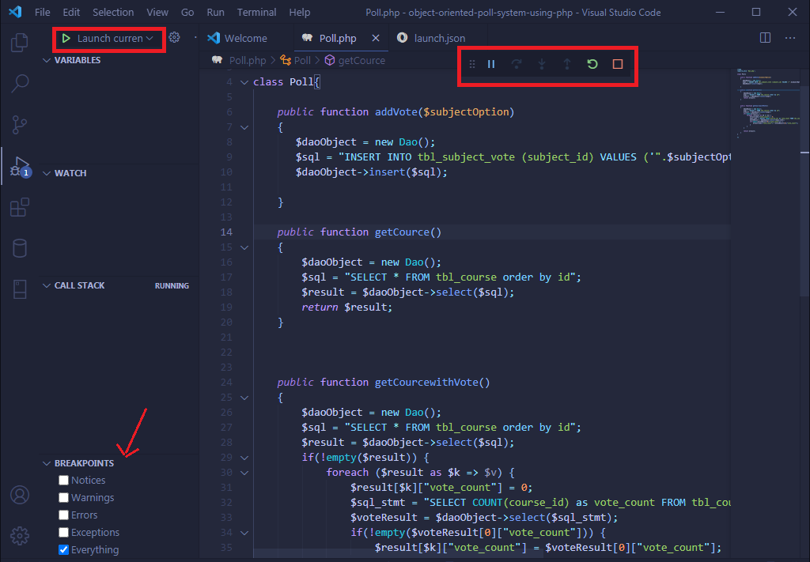
Task: Open the Source Control view
Action: tap(19, 125)
